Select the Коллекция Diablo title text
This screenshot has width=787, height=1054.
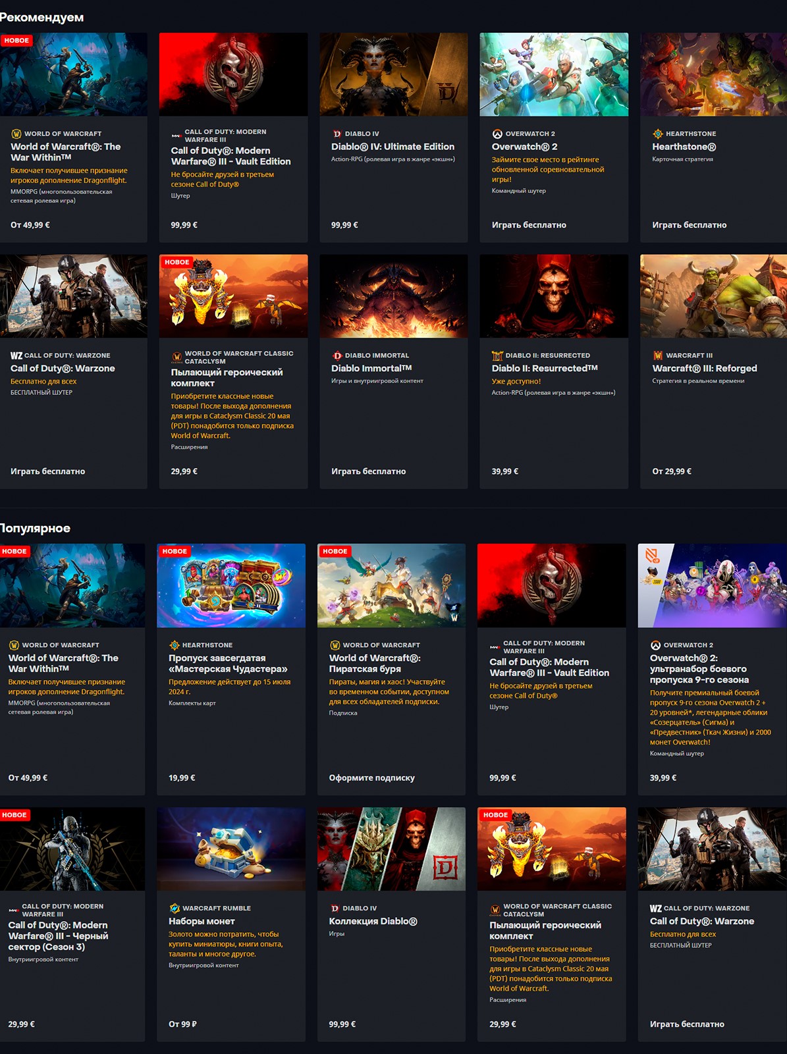(373, 922)
